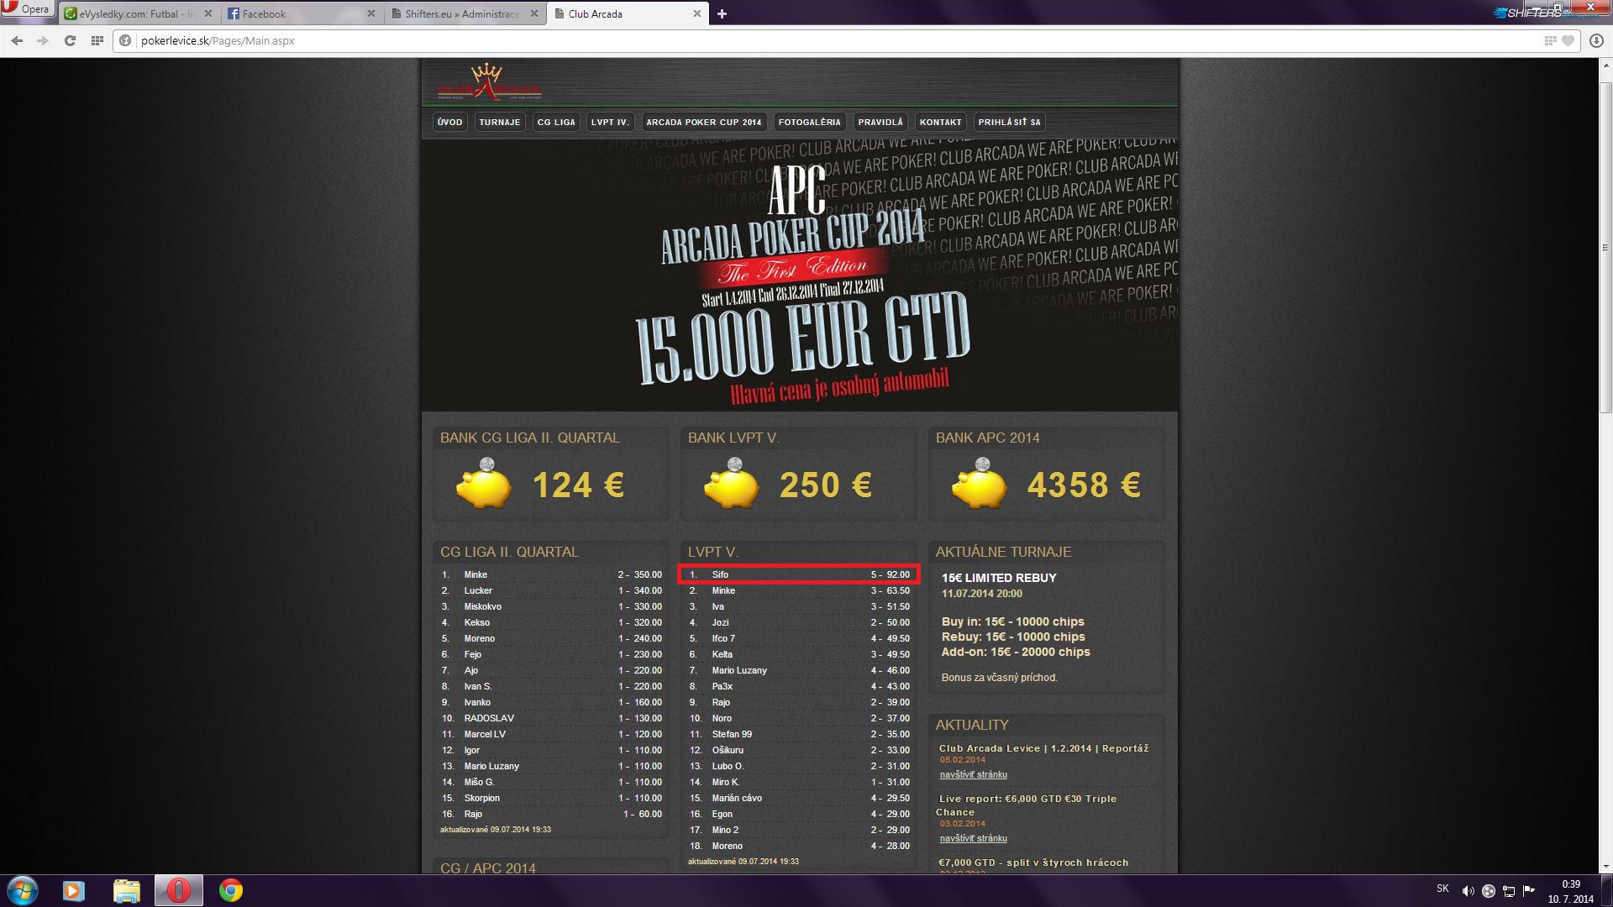Click Sifo row in LVPT V. table
1613x907 pixels.
pos(799,574)
